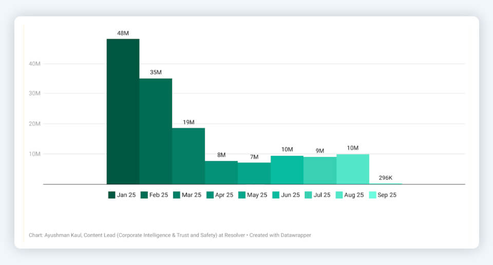Click the Feb 25 legend color swatch
Viewport: 493px width, 265px height.
(144, 195)
